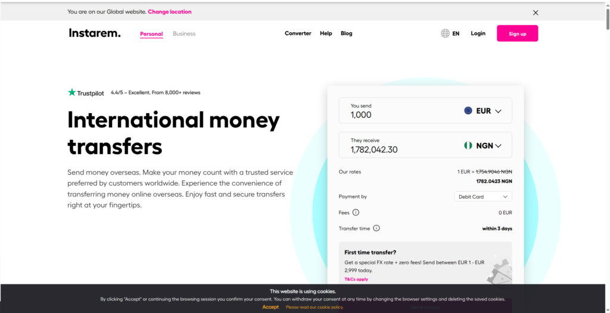The width and height of the screenshot is (610, 313).
Task: Click the Change location link
Action: (x=170, y=12)
